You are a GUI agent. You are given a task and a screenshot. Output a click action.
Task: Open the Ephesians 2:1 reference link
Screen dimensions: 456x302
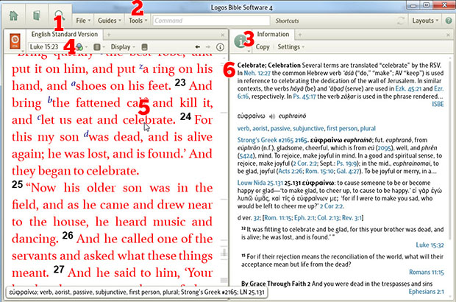coord(426,292)
